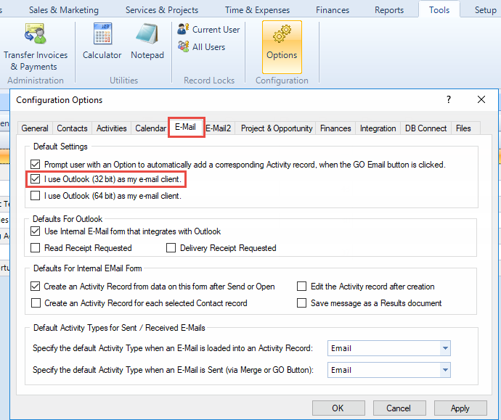501x420 pixels.
Task: Close the Configuration Options dialog
Action: click(481, 99)
